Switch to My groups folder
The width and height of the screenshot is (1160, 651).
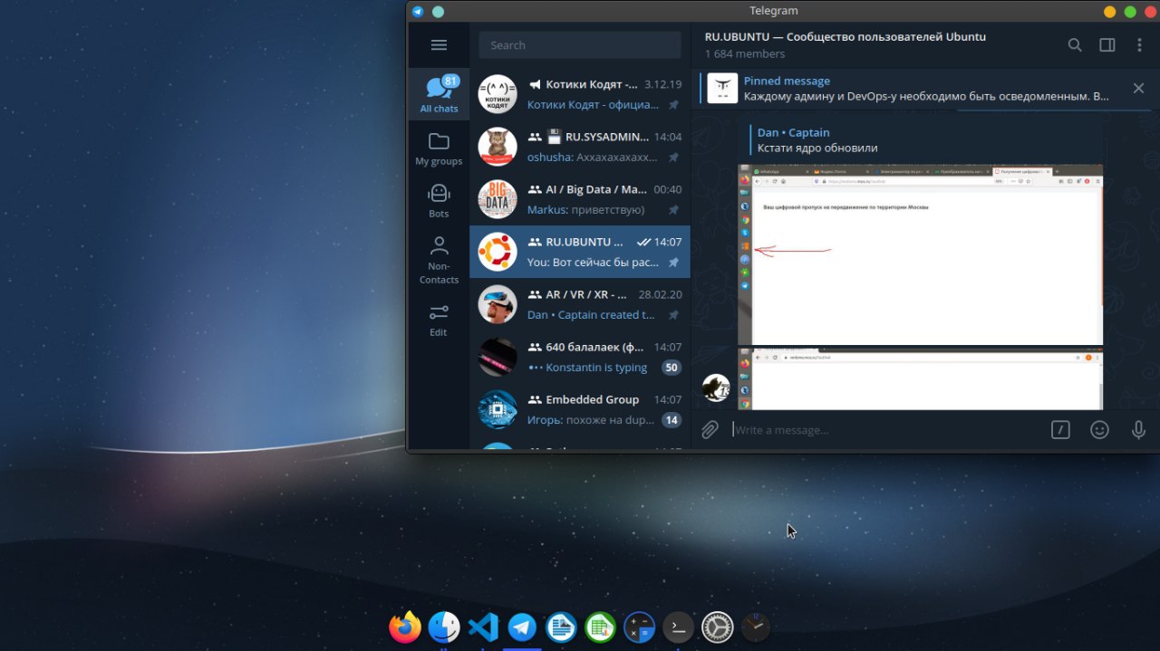pos(439,148)
